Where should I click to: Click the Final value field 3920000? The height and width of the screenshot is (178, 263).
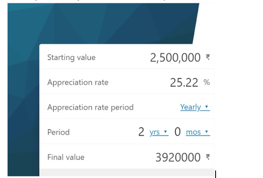pos(178,157)
